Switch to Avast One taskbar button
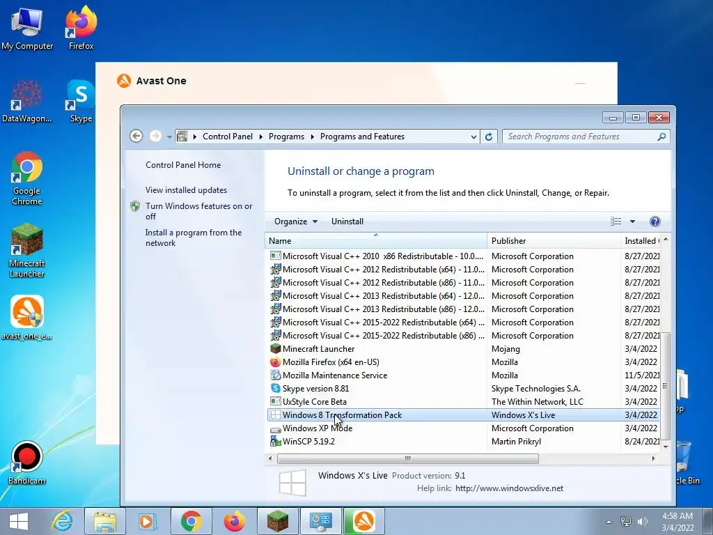 363,521
